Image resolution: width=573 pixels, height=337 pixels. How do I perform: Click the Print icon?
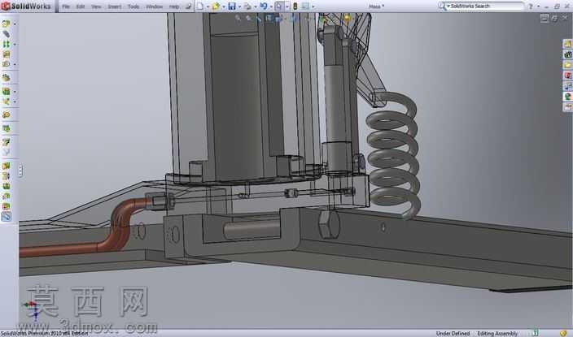tap(247, 6)
